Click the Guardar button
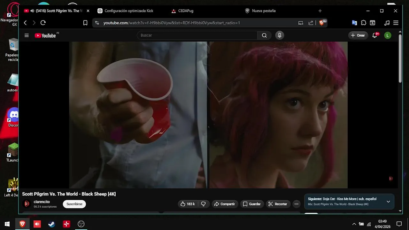 click(252, 204)
